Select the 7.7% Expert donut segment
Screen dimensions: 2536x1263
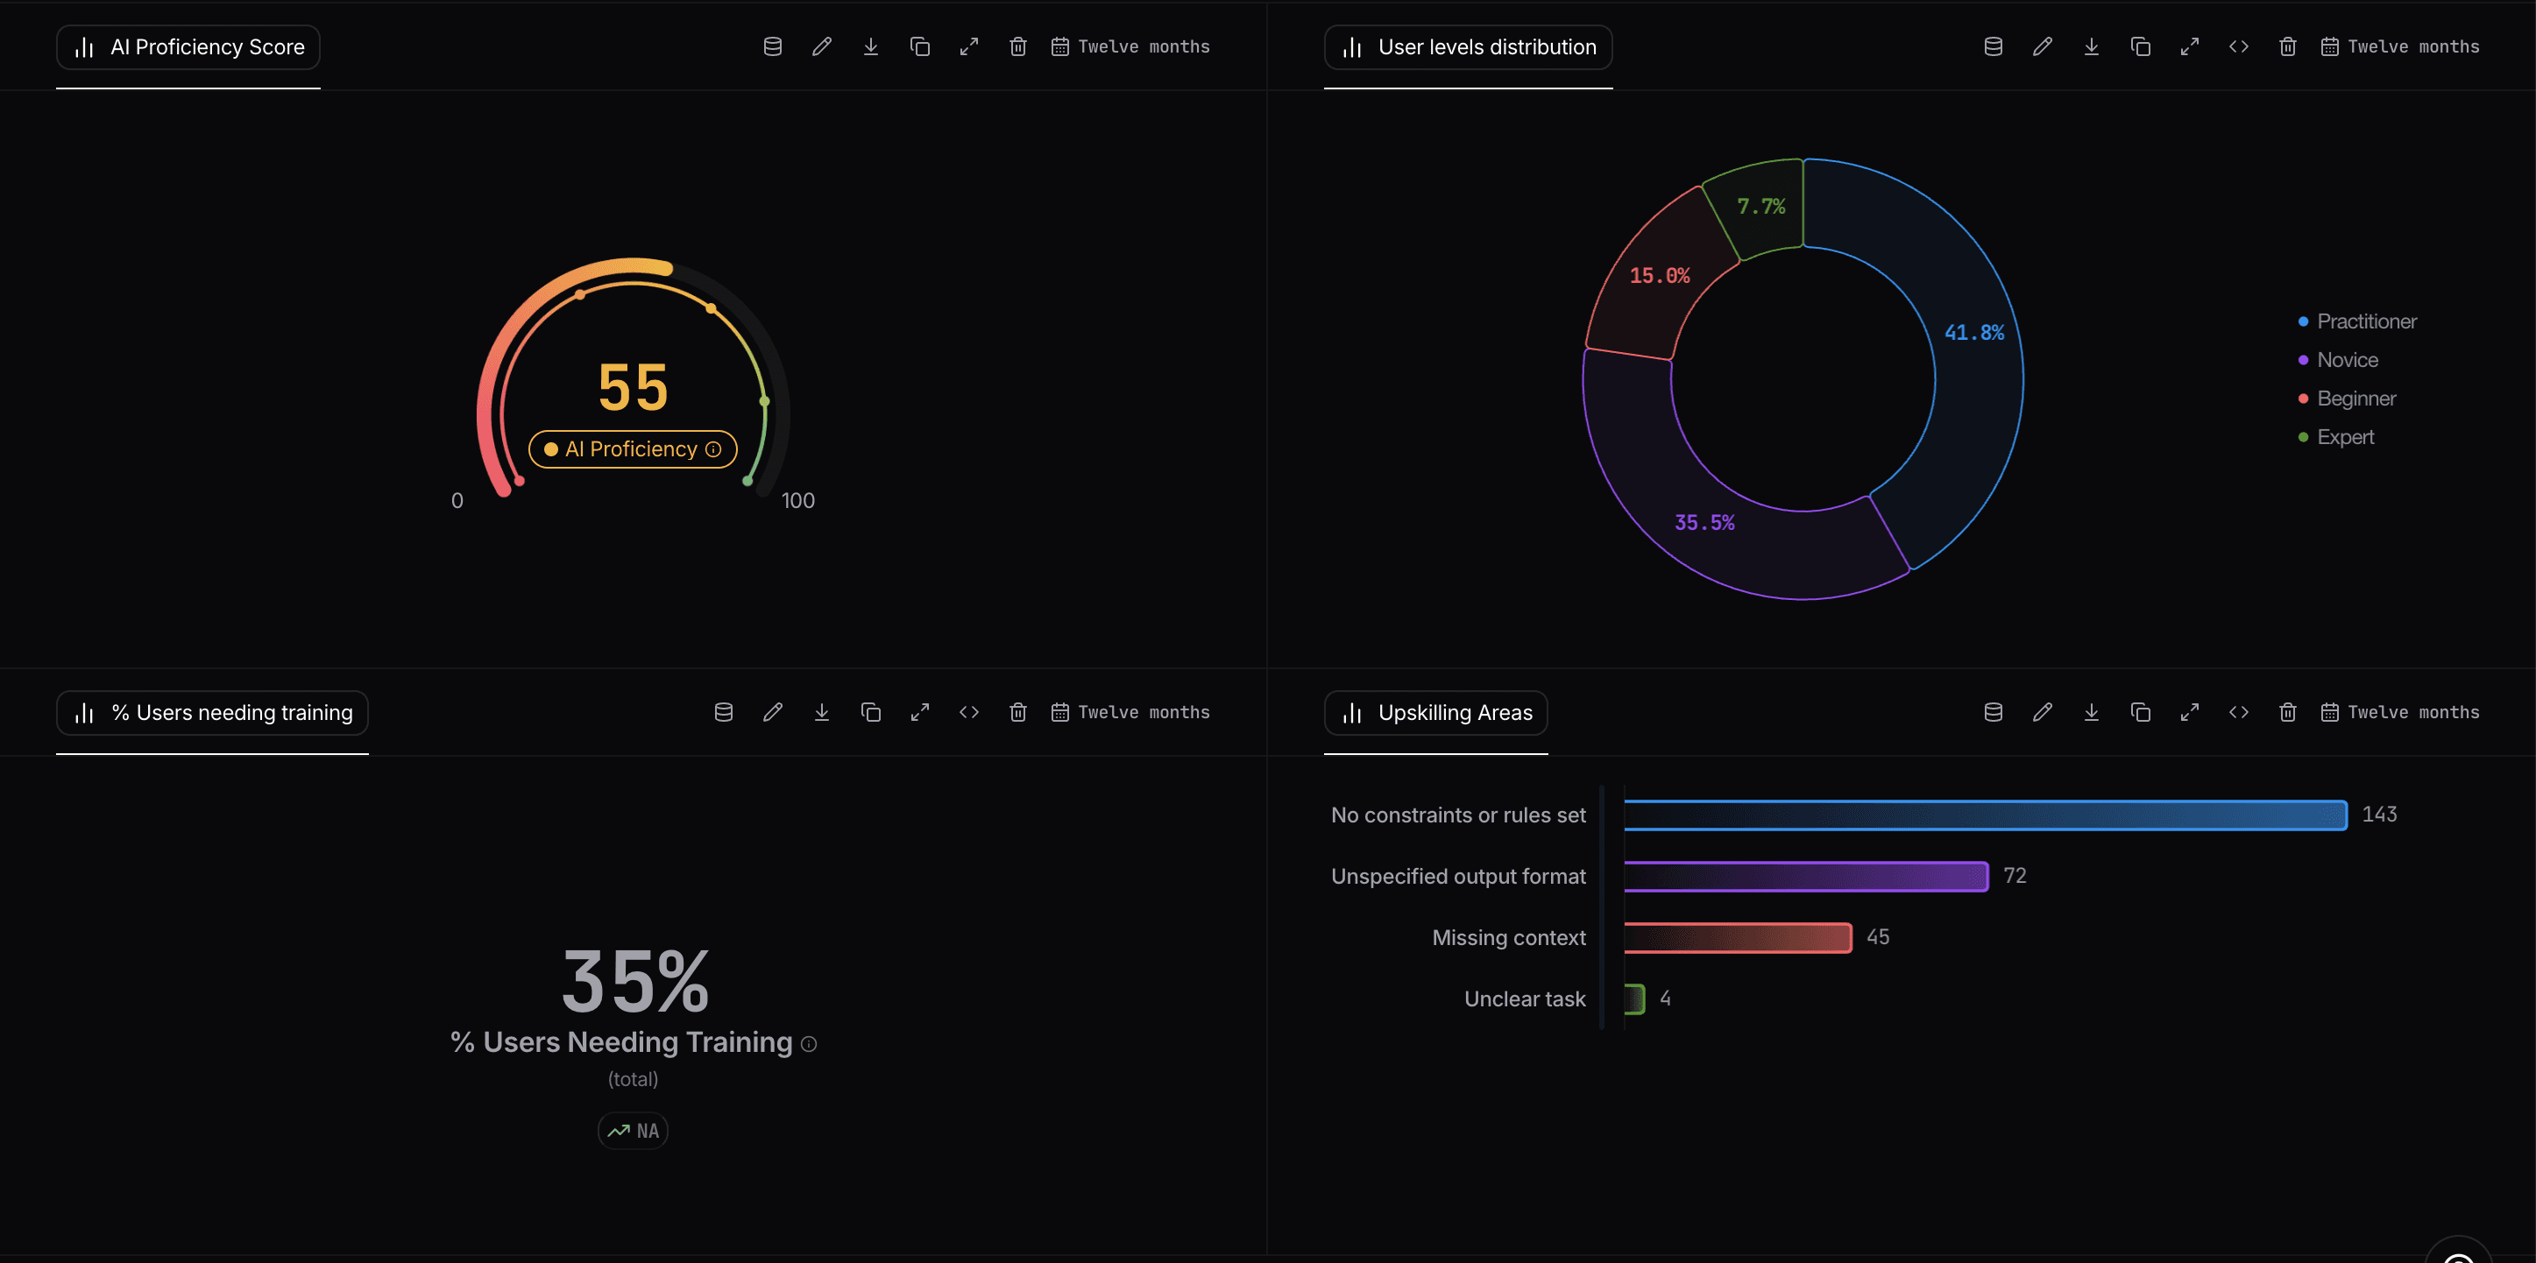(x=1761, y=207)
